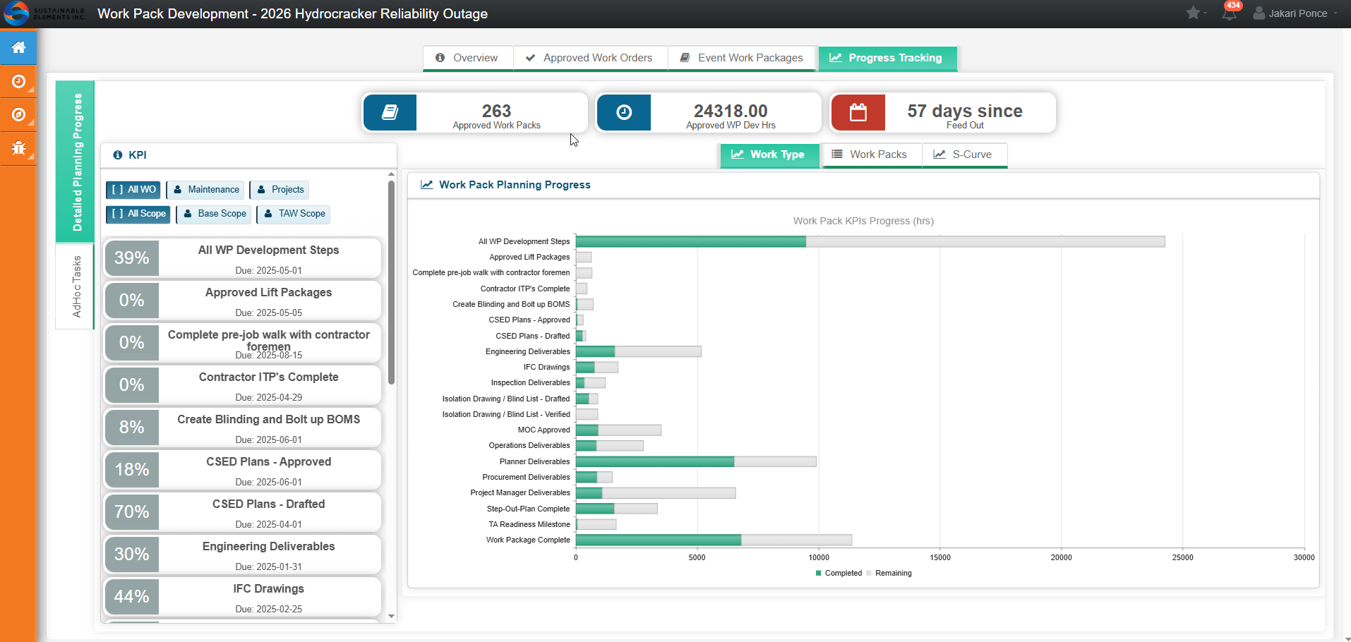Toggle the All Scope filter
1351x642 pixels.
[x=138, y=214]
